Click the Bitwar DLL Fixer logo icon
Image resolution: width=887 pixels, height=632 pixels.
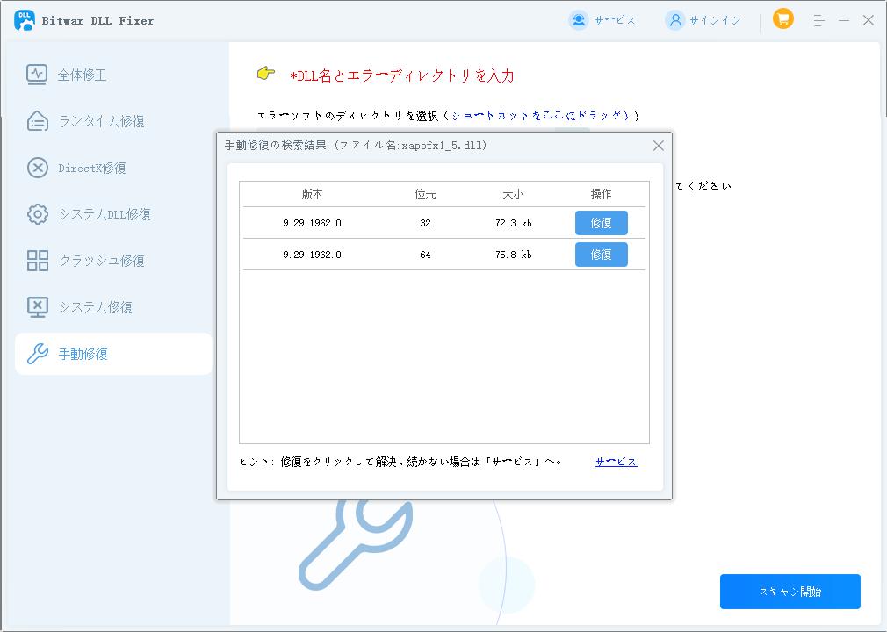click(x=25, y=20)
